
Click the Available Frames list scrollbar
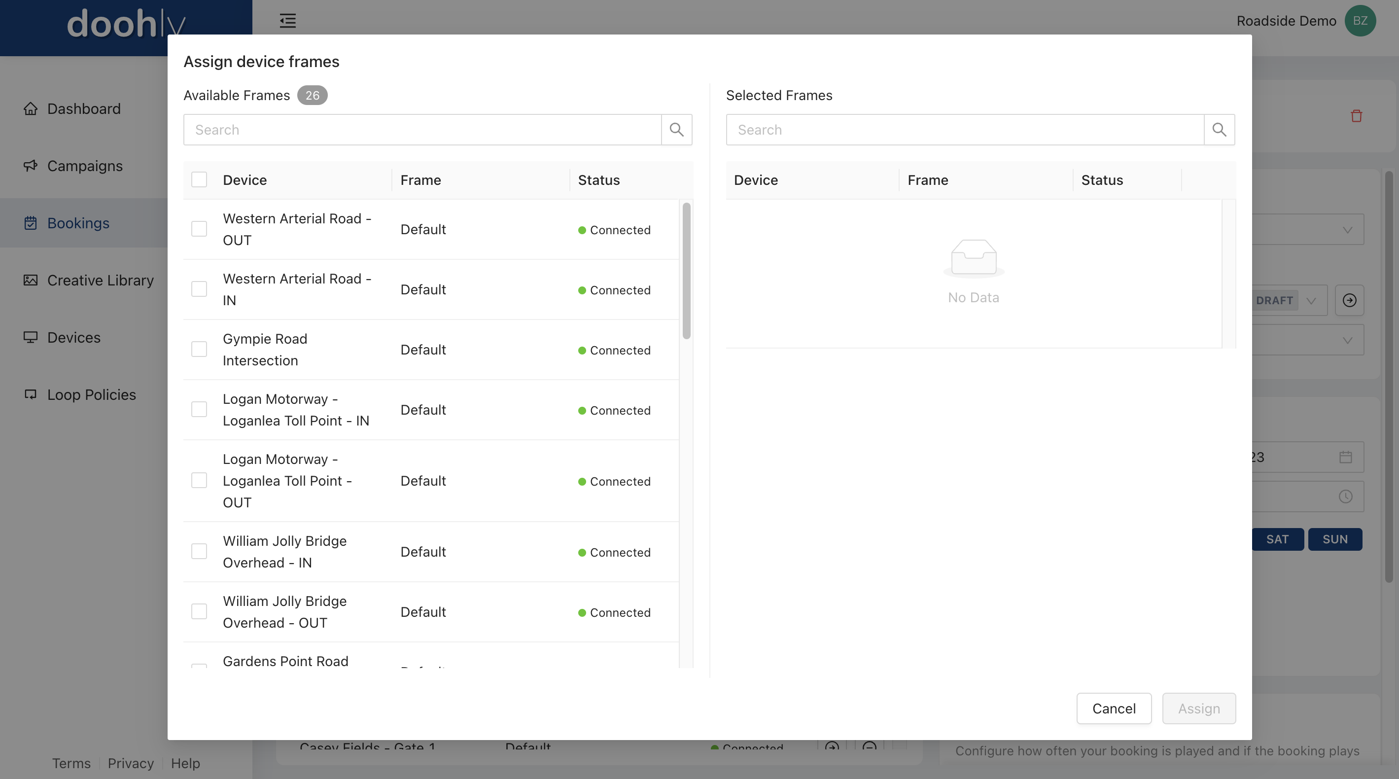pyautogui.click(x=687, y=272)
